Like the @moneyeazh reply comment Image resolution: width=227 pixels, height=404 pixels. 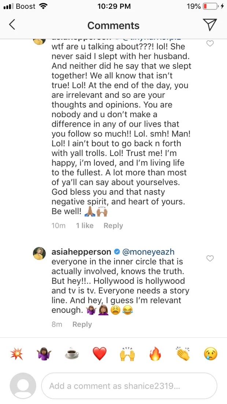(210, 259)
